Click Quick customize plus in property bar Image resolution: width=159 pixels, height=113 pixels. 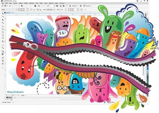tap(86, 10)
